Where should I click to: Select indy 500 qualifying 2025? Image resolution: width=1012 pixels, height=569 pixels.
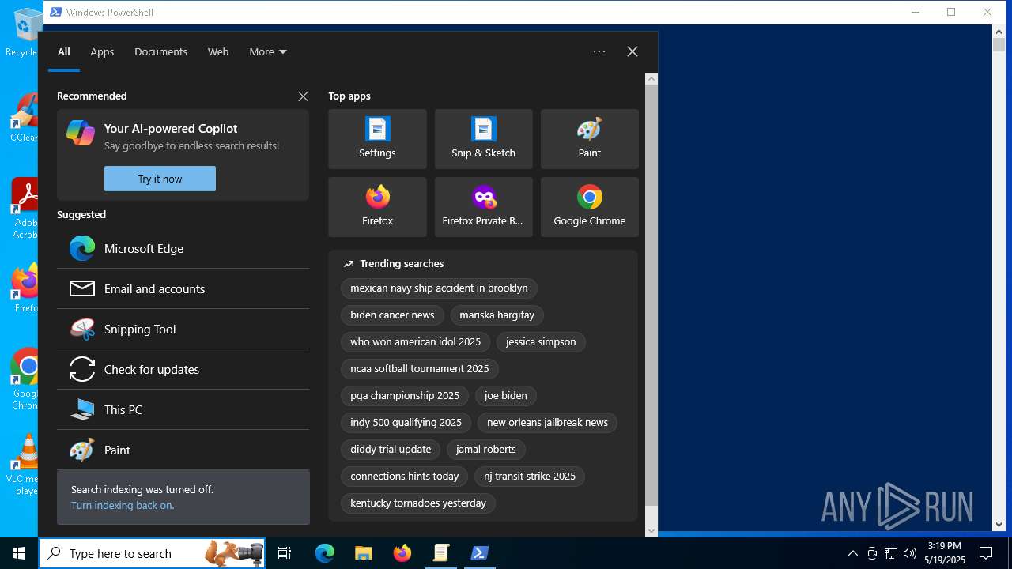406,423
